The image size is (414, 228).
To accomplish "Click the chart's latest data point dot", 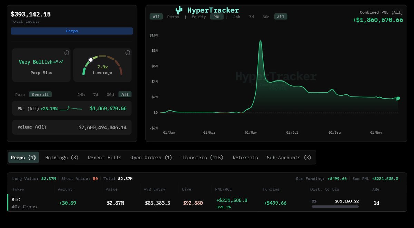I will (398, 98).
